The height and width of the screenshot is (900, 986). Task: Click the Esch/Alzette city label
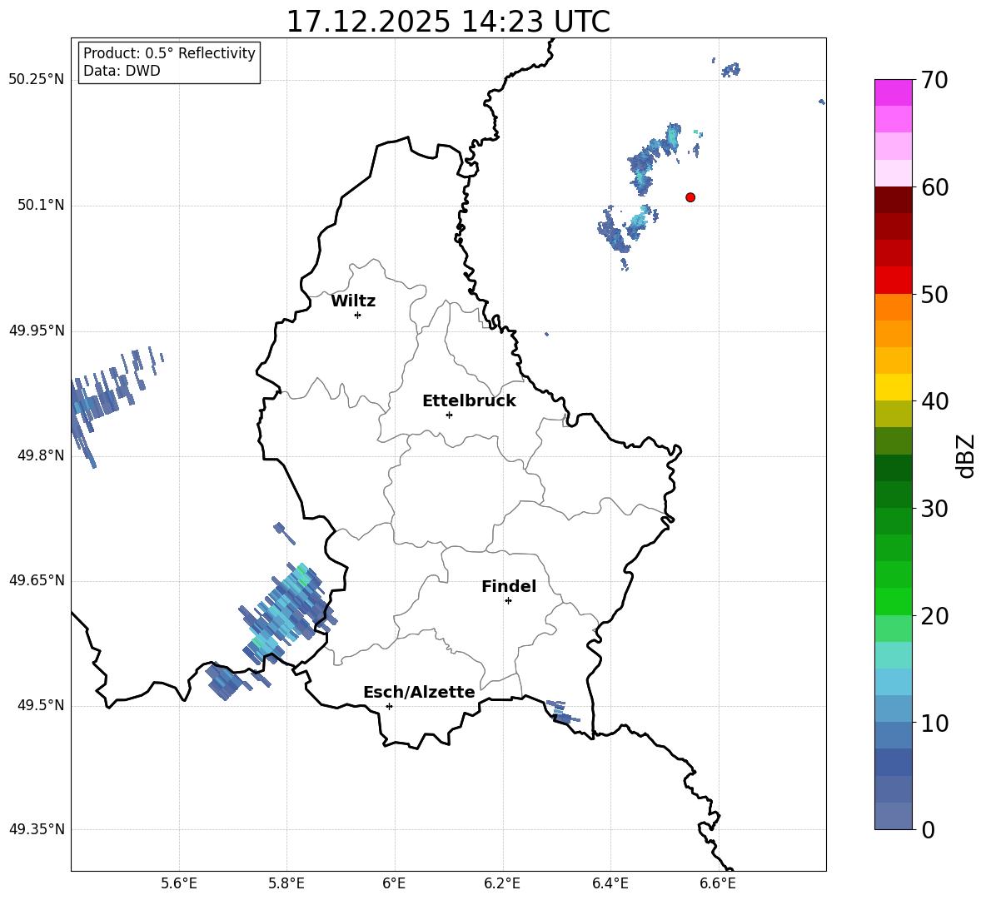(x=419, y=693)
